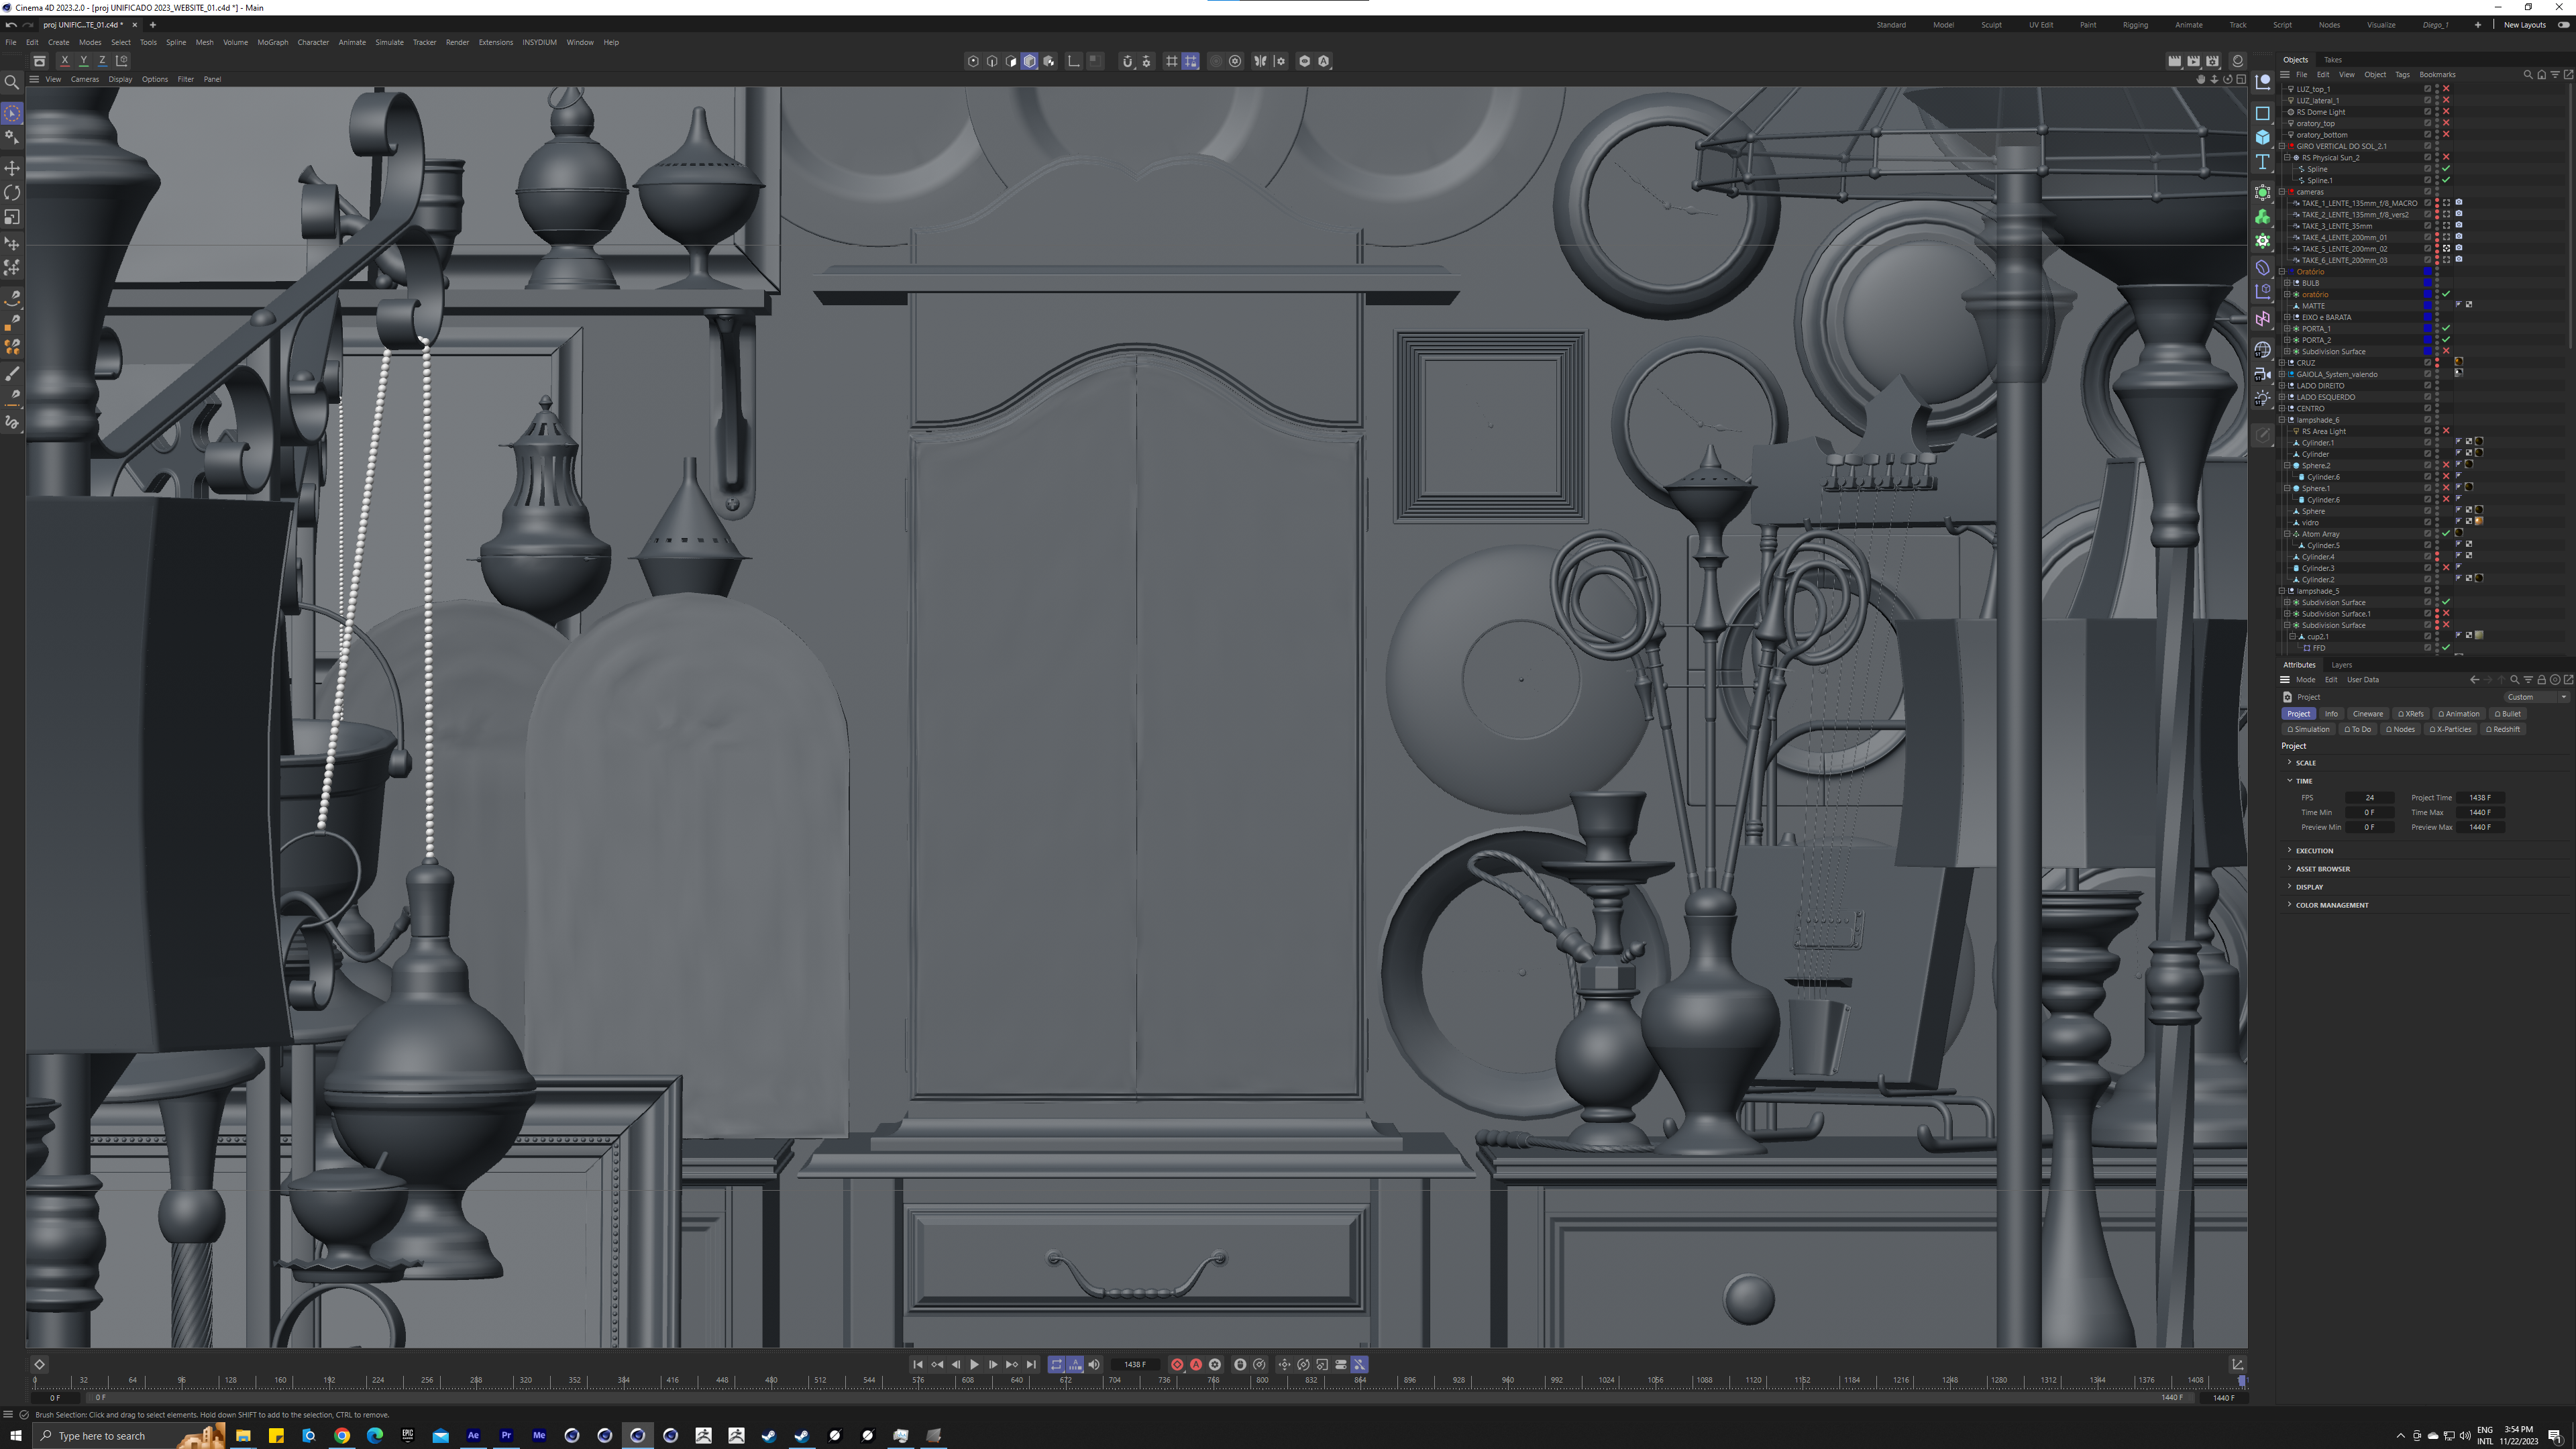
Task: Click the Cube primitive icon
Action: (x=2263, y=137)
